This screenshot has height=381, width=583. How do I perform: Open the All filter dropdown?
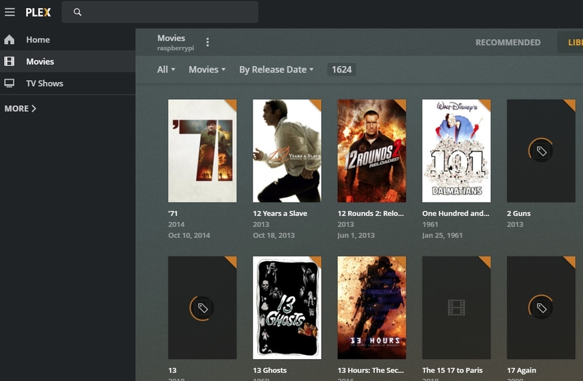point(166,69)
